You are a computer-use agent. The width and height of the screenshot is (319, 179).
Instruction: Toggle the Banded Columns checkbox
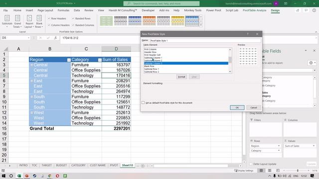tap(73, 25)
